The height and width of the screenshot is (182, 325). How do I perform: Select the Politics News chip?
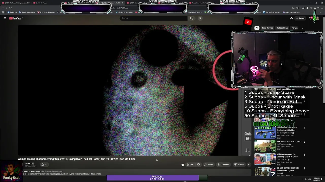click(282, 28)
